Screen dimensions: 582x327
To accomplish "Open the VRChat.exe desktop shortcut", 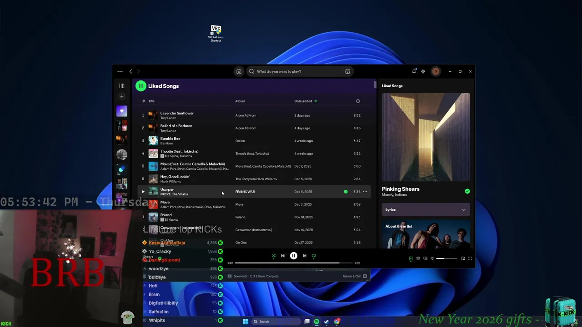I will point(216,34).
